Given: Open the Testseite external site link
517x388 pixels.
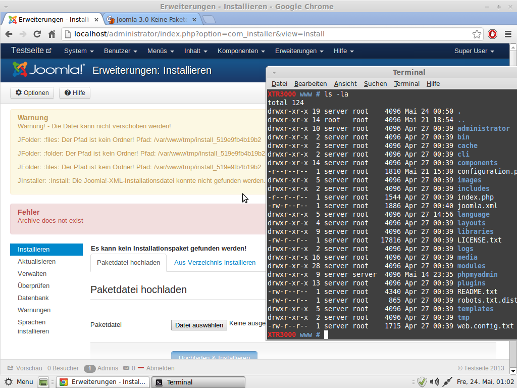Looking at the screenshot, I should (x=31, y=51).
